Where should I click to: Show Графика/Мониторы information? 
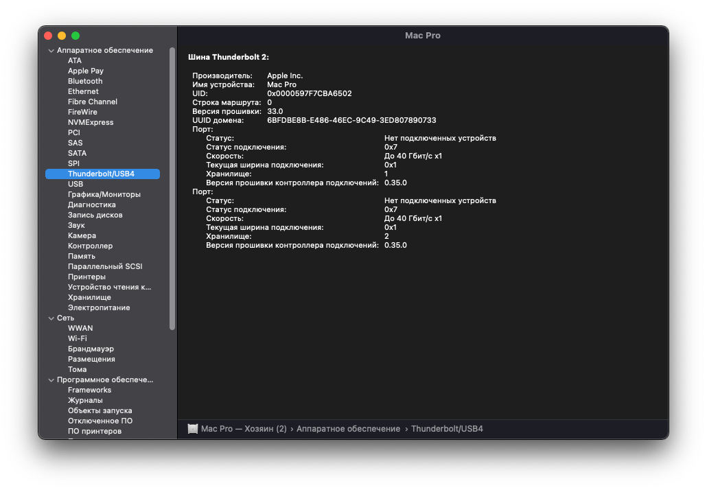104,194
